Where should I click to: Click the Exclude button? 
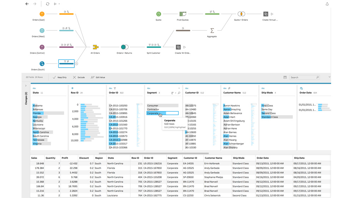[x=79, y=77]
